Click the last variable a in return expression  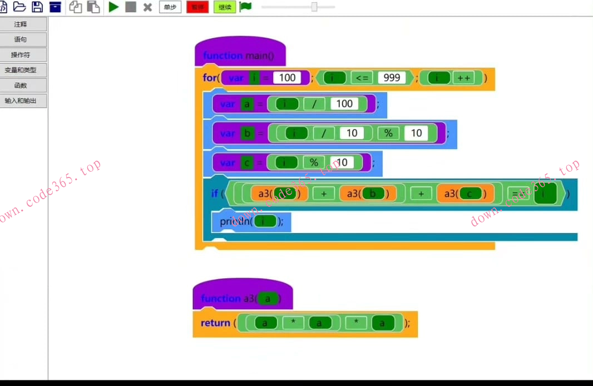click(383, 323)
